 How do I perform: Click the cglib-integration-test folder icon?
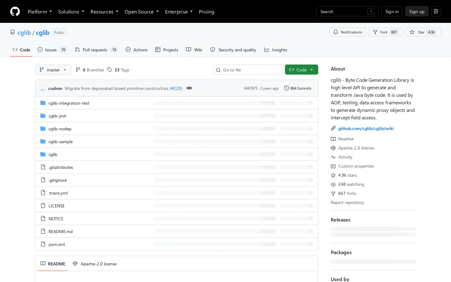pos(43,103)
